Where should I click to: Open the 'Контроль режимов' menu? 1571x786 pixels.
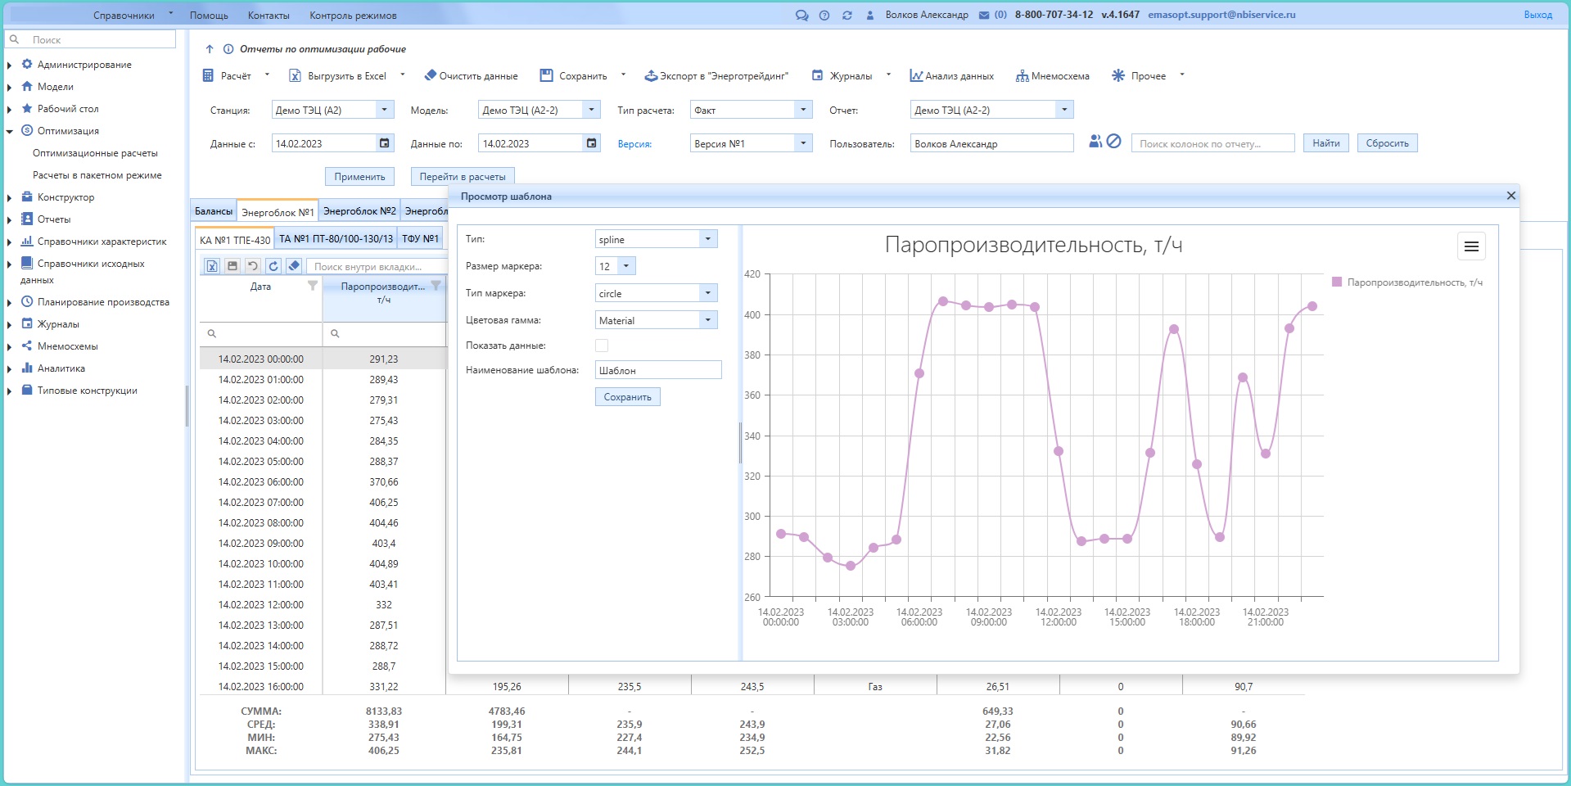(x=353, y=16)
